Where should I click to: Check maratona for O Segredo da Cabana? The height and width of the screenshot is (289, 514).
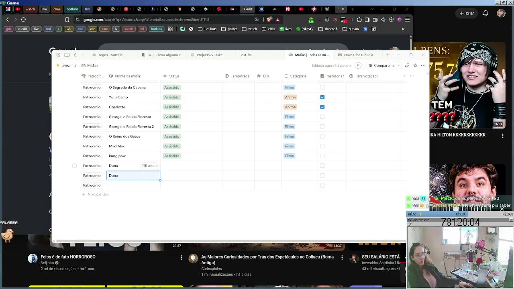[x=322, y=88]
